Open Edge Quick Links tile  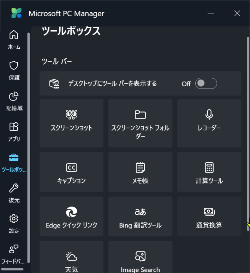(x=72, y=217)
